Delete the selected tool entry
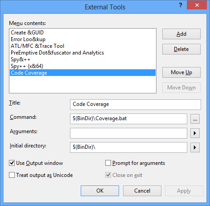The width and height of the screenshot is (210, 206). click(x=181, y=49)
